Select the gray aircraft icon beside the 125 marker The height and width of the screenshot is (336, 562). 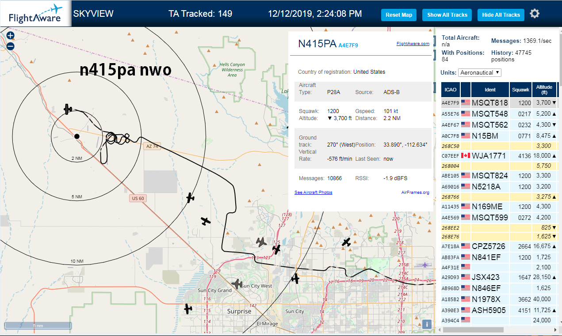click(x=262, y=242)
